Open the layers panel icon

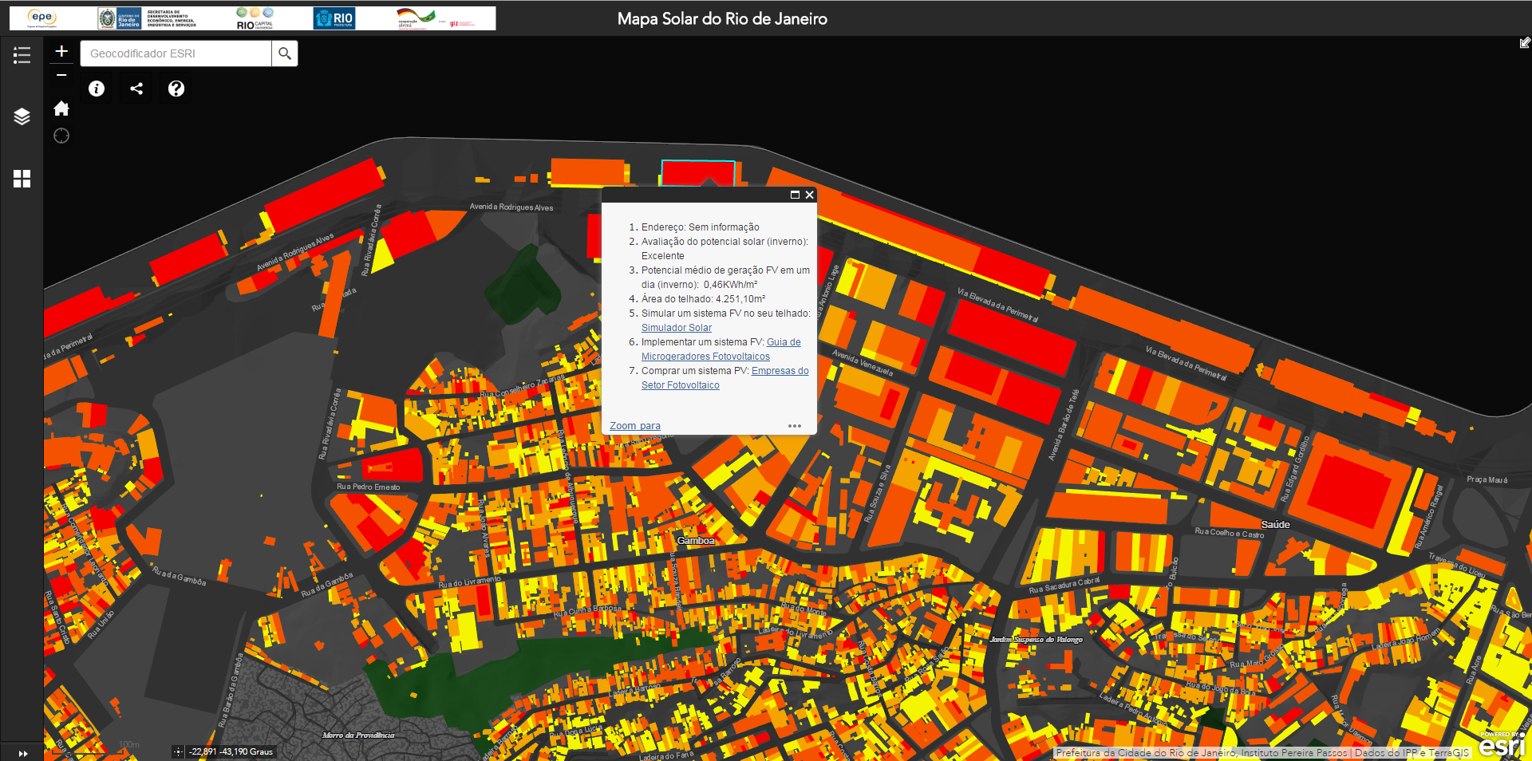[22, 116]
